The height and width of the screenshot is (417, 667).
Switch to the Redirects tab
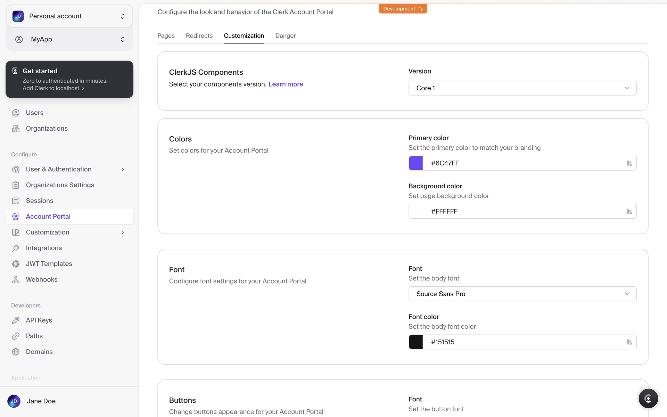[199, 36]
